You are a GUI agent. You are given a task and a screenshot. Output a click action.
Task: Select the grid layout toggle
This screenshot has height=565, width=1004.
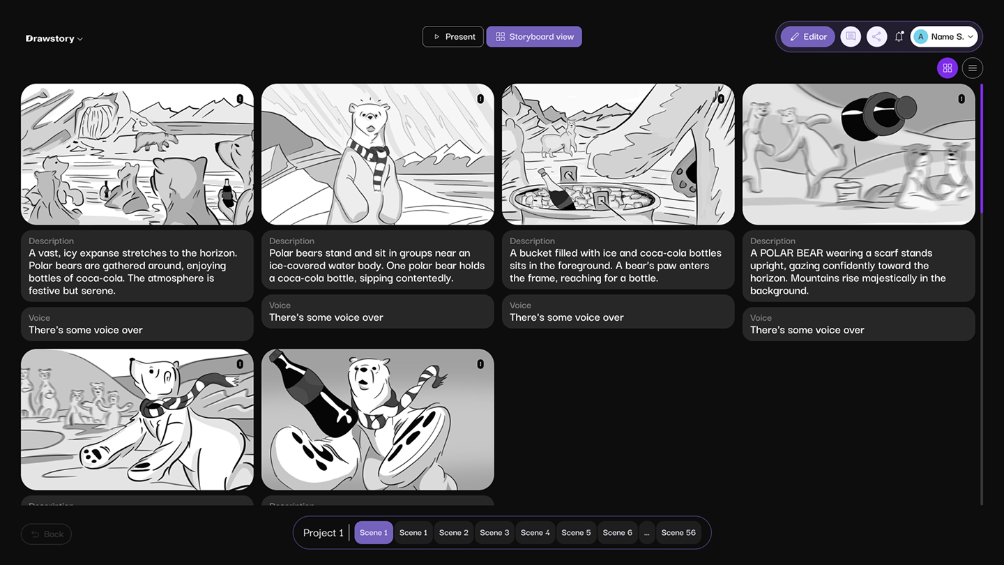(947, 68)
